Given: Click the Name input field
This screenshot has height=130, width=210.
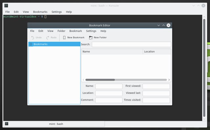Looking at the screenshot, I should [109, 86].
